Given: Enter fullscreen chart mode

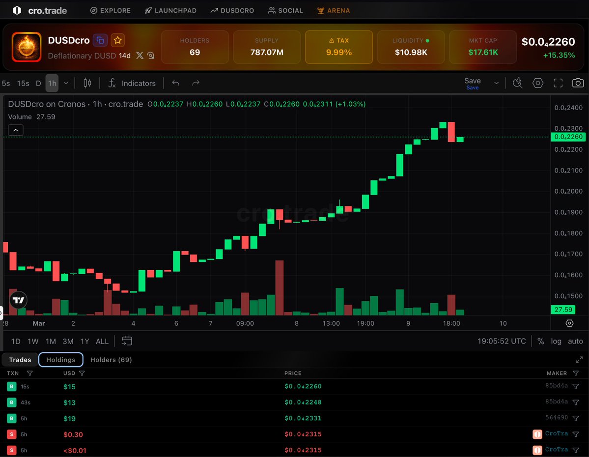Looking at the screenshot, I should pyautogui.click(x=558, y=83).
